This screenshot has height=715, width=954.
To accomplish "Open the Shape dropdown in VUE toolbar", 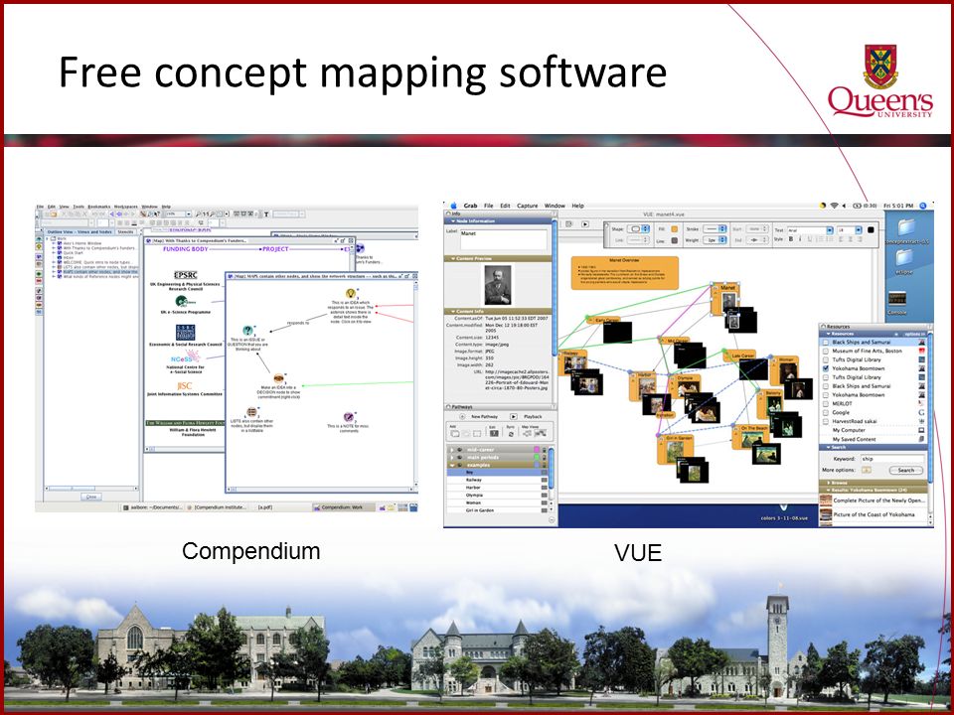I will 639,229.
